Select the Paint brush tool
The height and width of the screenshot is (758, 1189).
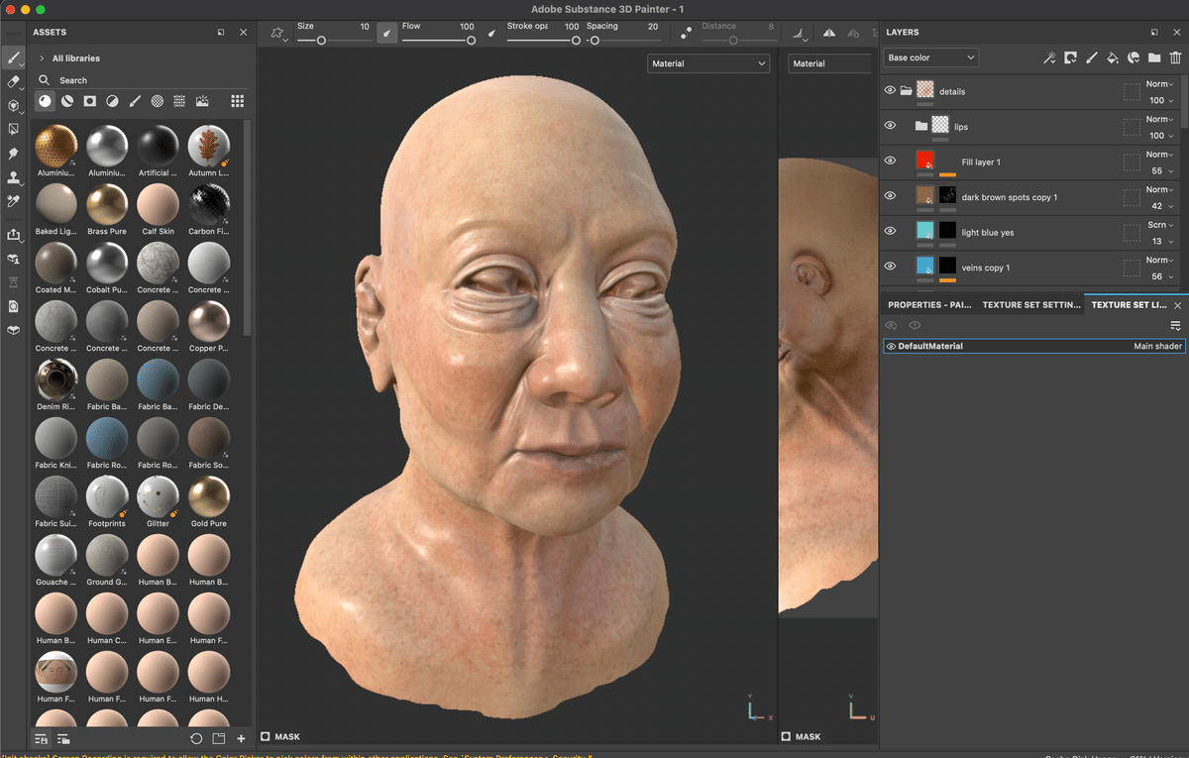click(x=13, y=56)
